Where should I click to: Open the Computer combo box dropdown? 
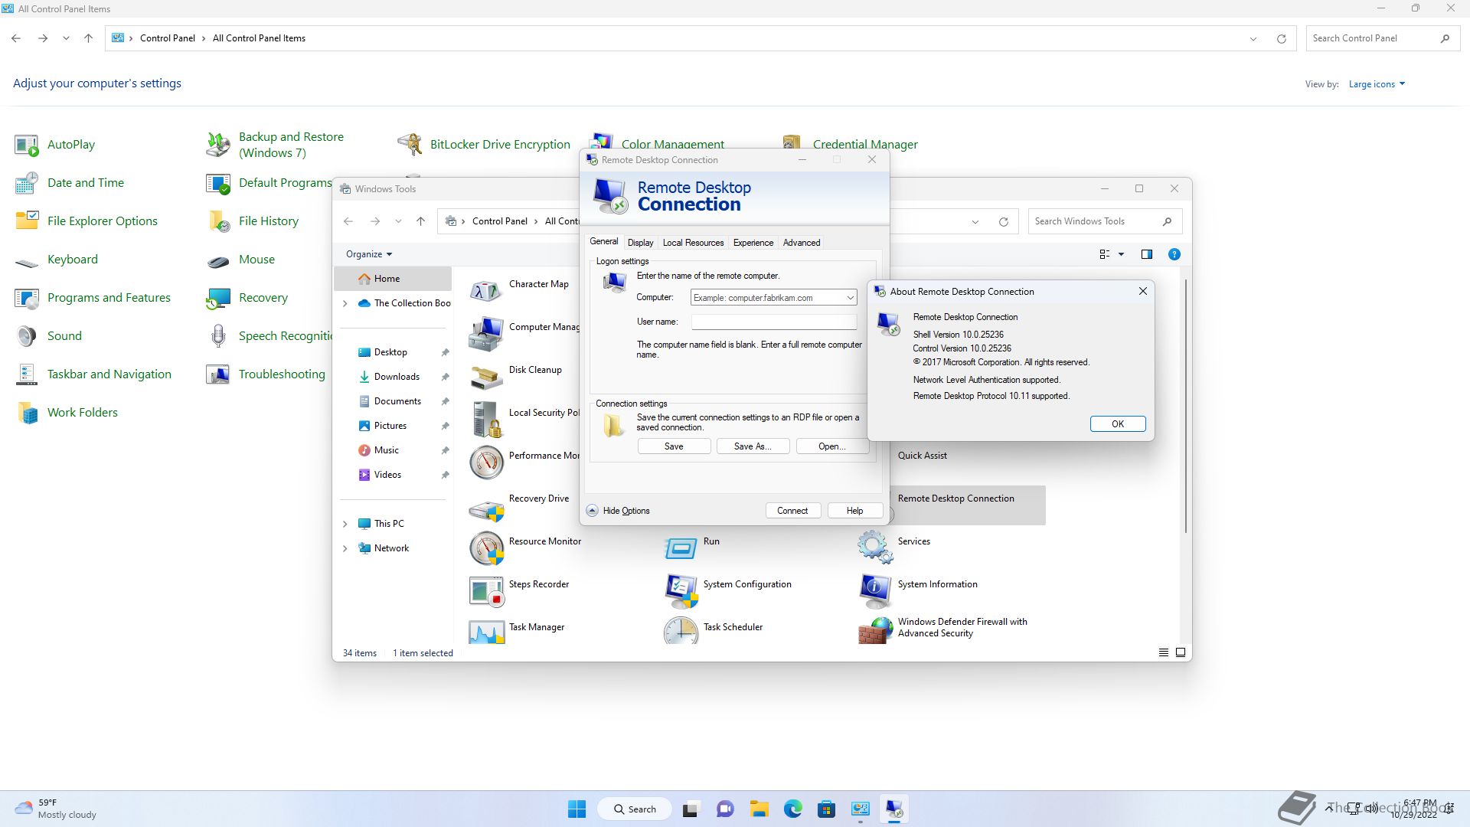pos(850,298)
